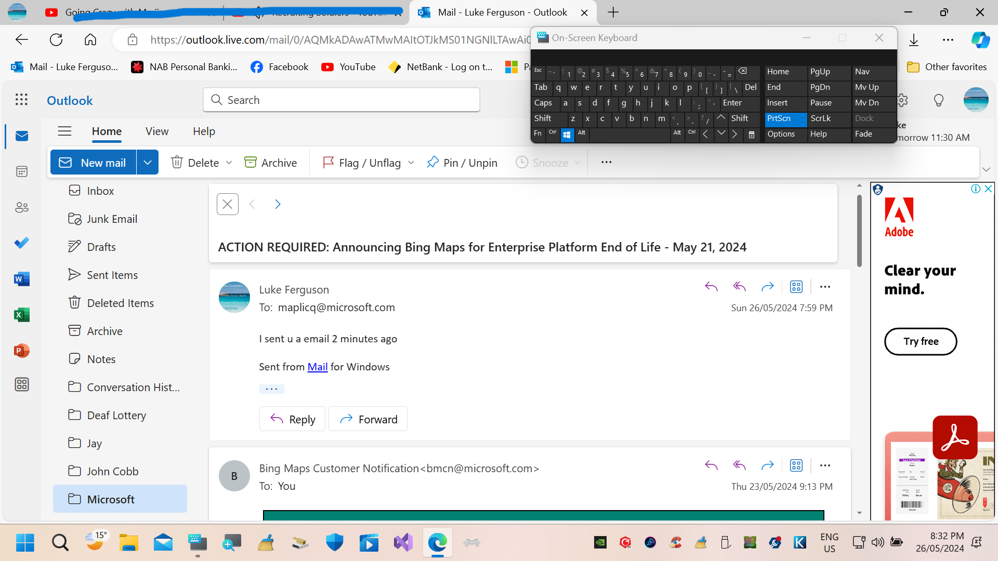The image size is (998, 561).
Task: Click the Archive toolbar button
Action: tap(271, 163)
